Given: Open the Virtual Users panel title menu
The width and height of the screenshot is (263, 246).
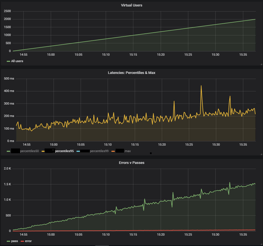Looking at the screenshot, I should 131,5.
